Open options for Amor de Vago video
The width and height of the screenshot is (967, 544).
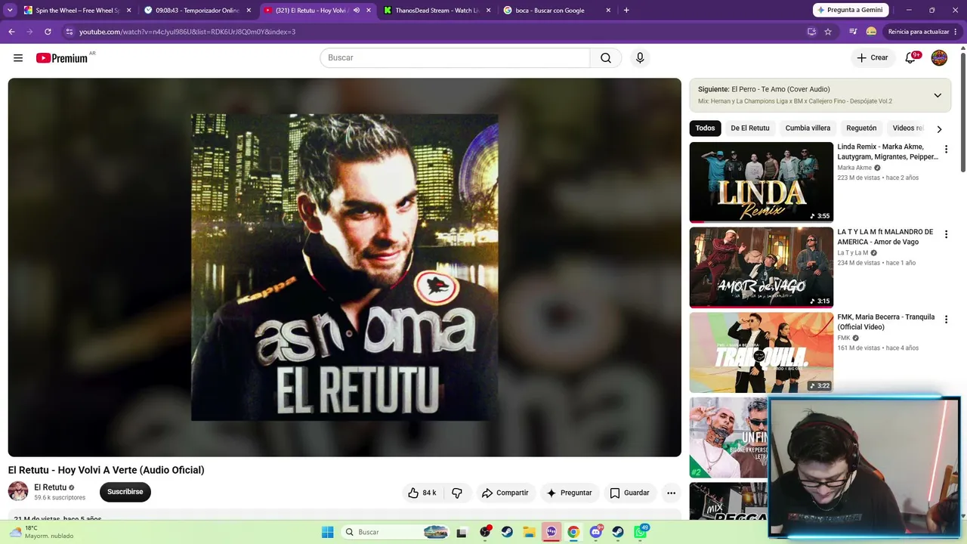946,235
